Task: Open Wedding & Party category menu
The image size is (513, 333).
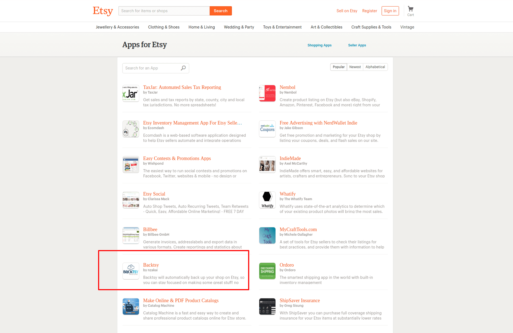Action: tap(239, 27)
